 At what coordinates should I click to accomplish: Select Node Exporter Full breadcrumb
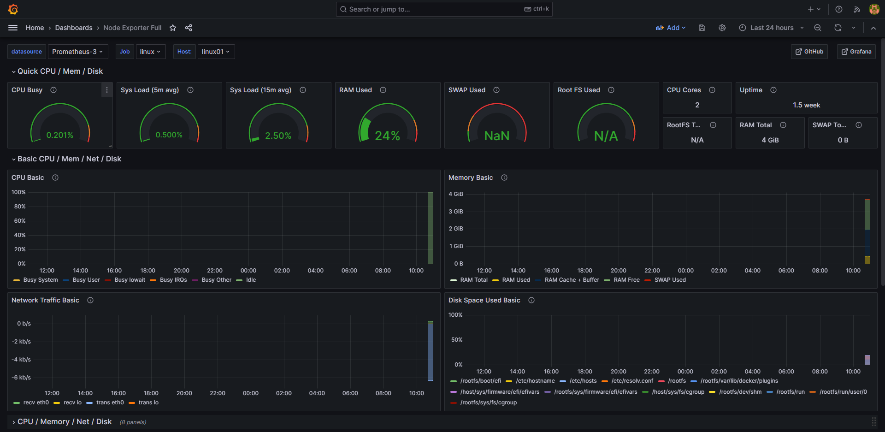tap(132, 28)
